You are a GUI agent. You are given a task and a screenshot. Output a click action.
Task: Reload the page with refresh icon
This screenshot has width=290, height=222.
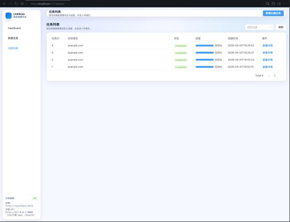(x=16, y=4)
